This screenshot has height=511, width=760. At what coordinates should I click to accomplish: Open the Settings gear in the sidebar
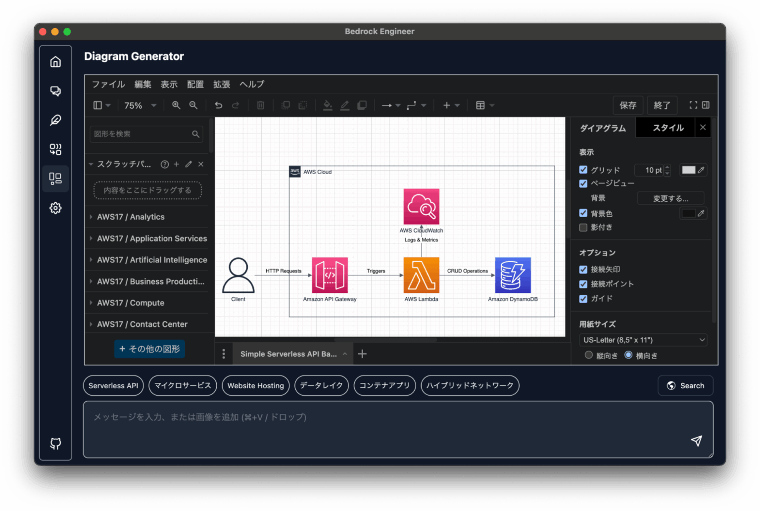click(55, 208)
